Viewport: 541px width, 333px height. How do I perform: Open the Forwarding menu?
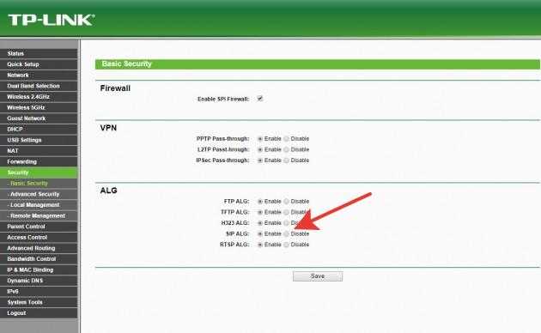(39, 161)
